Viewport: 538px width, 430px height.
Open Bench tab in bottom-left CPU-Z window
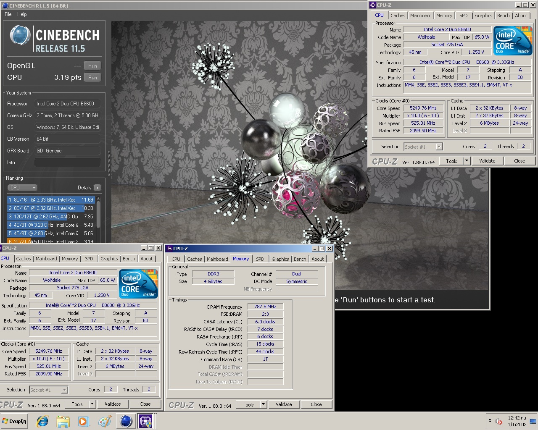pos(129,259)
